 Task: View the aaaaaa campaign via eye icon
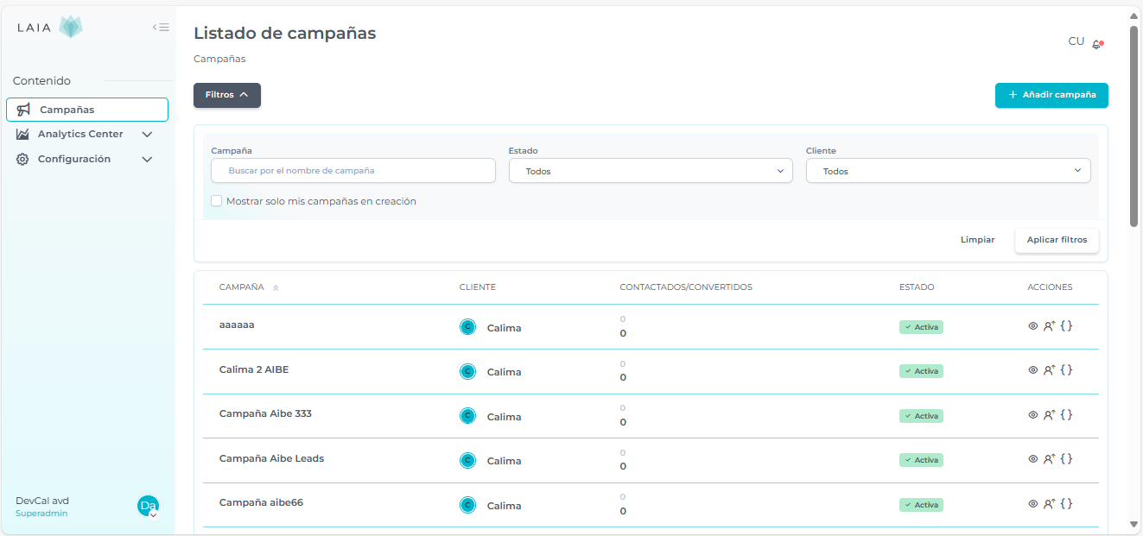pyautogui.click(x=1032, y=326)
